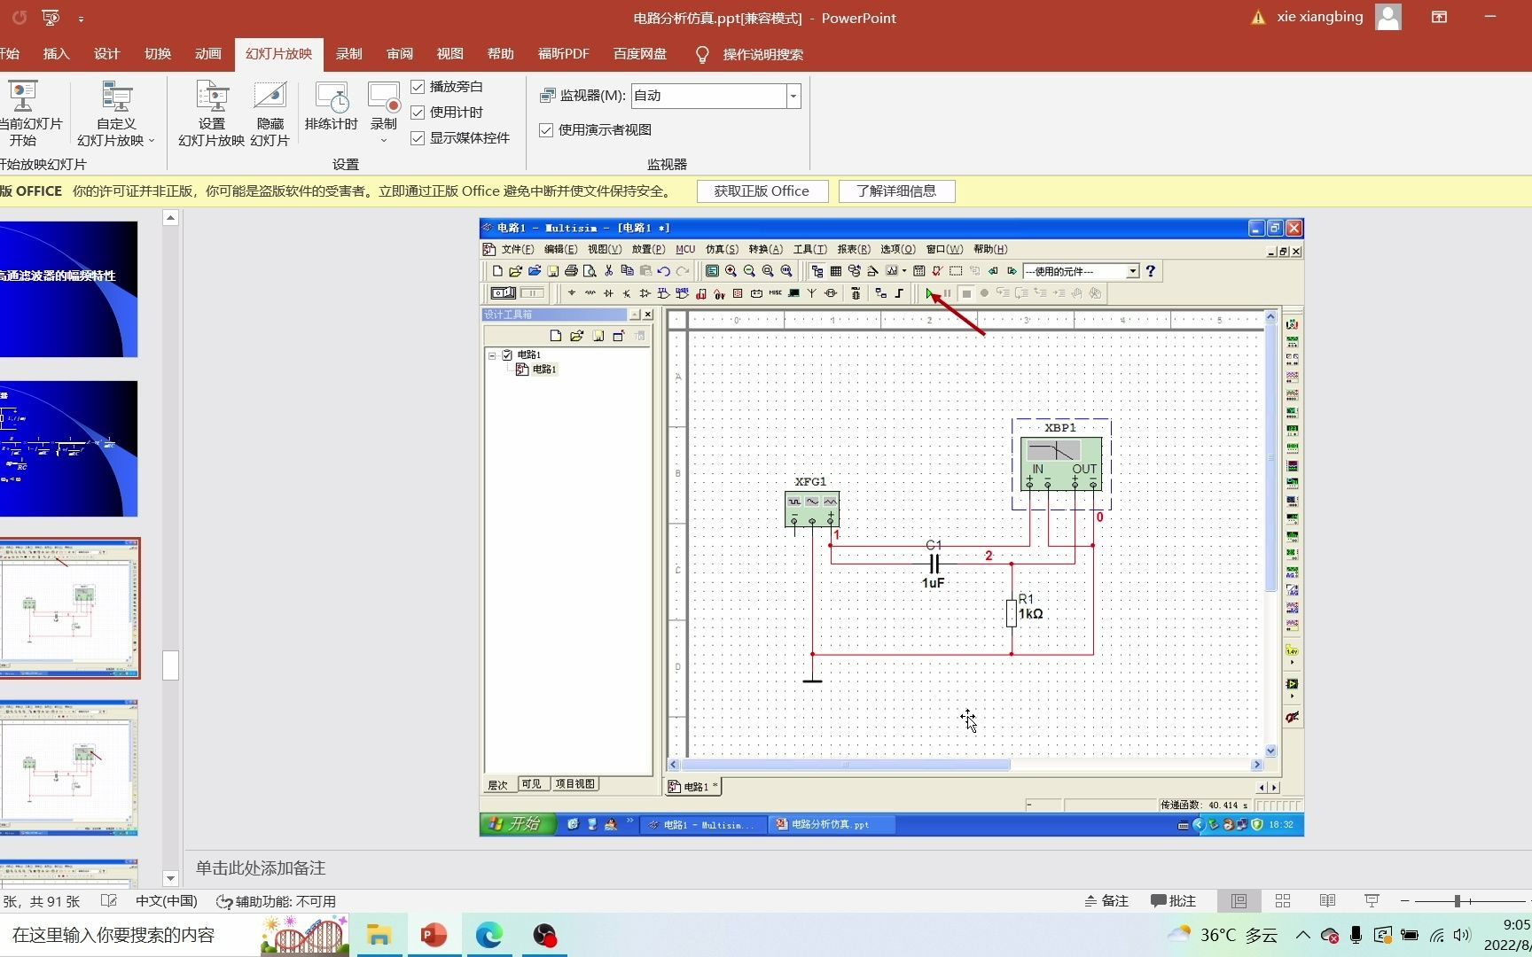Viewport: 1532px width, 957px height.
Task: Click PowerPoint icon in taskbar
Action: [x=434, y=935]
